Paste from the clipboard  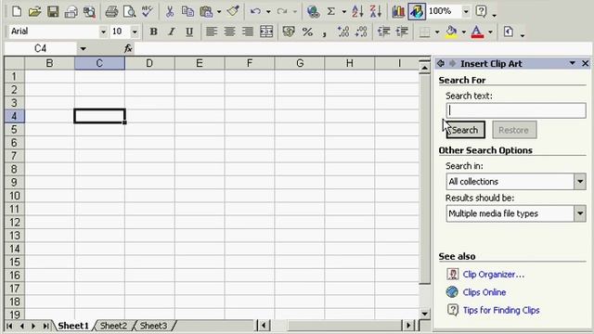pyautogui.click(x=206, y=12)
